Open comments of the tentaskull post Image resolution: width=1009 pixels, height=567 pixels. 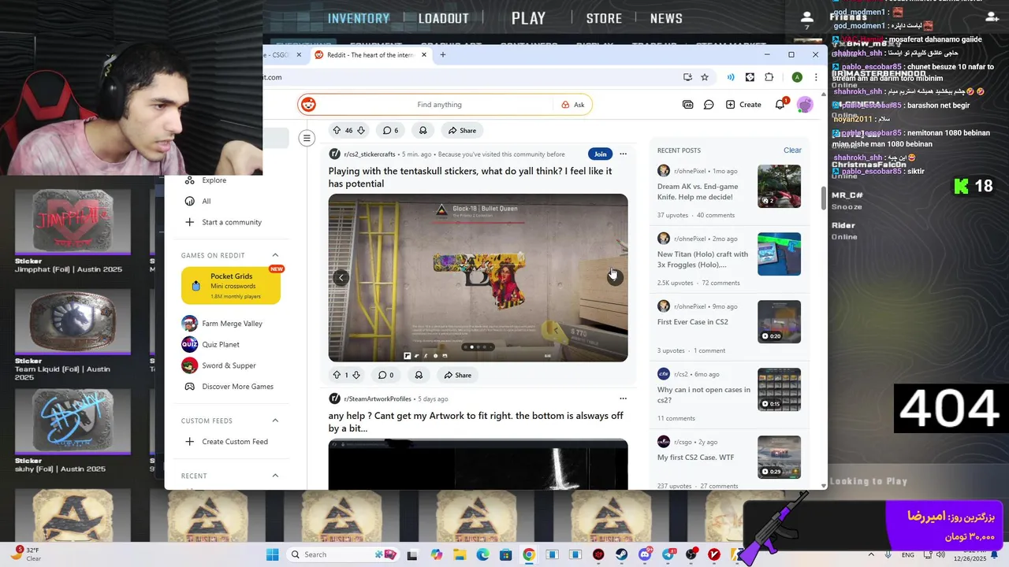pyautogui.click(x=386, y=375)
